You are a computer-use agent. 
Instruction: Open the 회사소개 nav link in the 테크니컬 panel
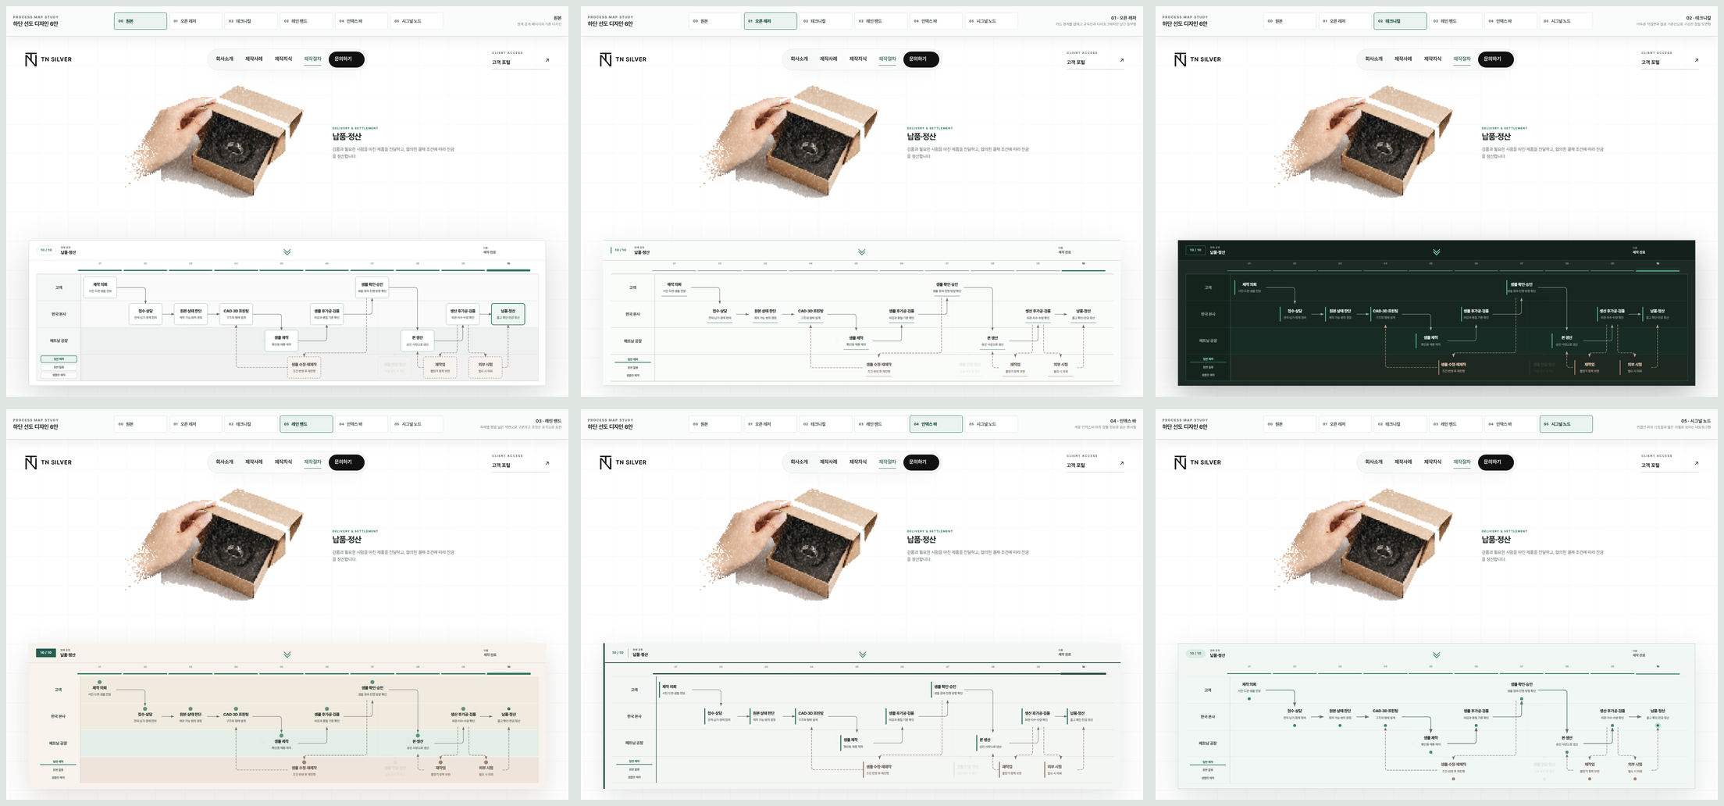1373,59
